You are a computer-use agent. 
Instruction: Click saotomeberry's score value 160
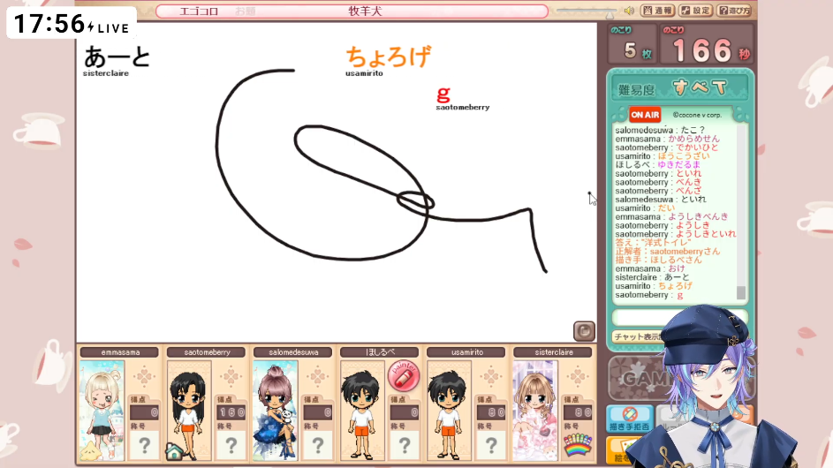(x=231, y=412)
